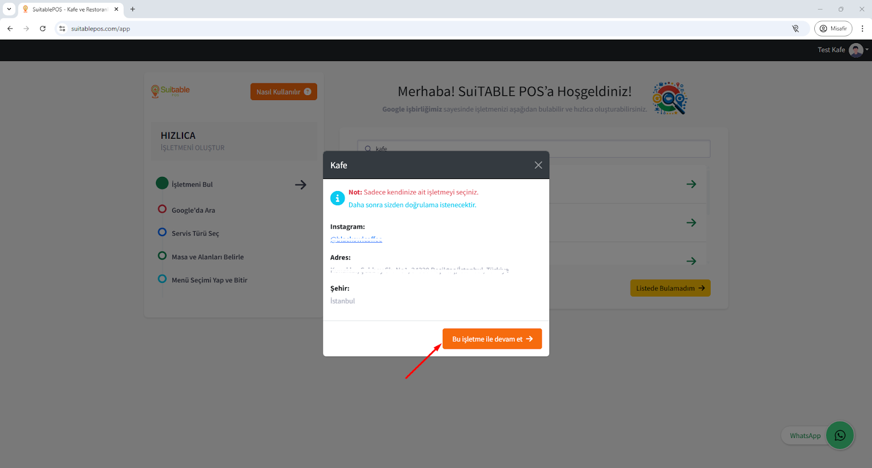Click the site information icon in address bar
Screen dimensions: 872x468
(x=62, y=29)
